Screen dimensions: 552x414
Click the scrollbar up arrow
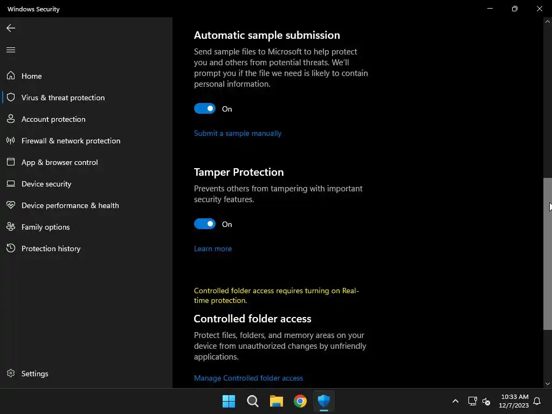click(548, 22)
